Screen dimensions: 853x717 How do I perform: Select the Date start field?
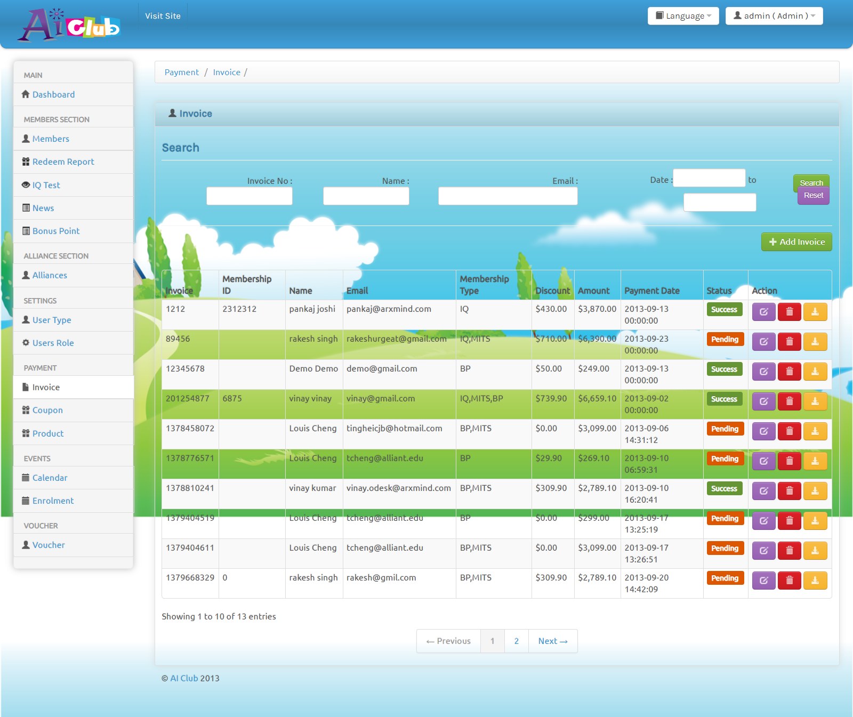pyautogui.click(x=710, y=178)
